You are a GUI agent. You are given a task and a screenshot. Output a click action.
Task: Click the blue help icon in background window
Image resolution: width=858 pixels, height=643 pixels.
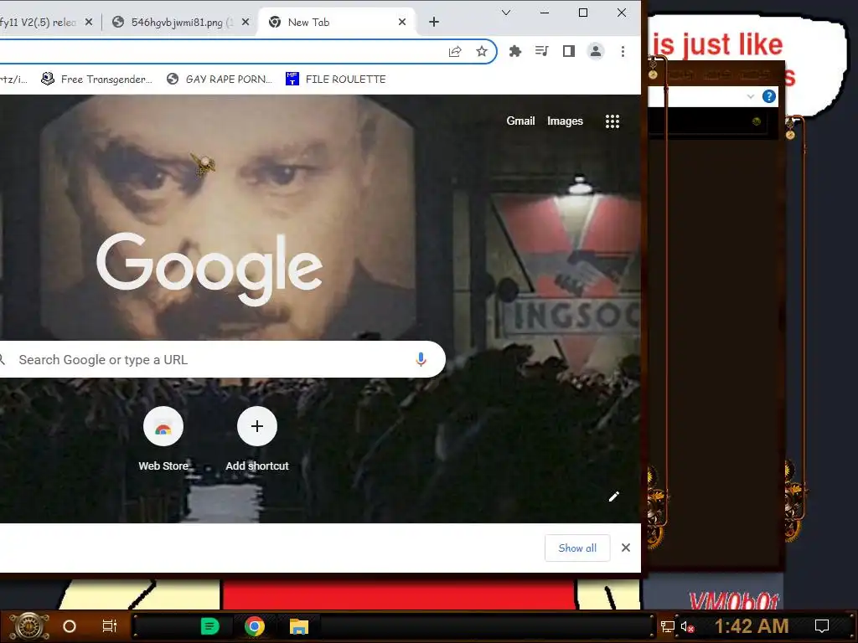[769, 97]
